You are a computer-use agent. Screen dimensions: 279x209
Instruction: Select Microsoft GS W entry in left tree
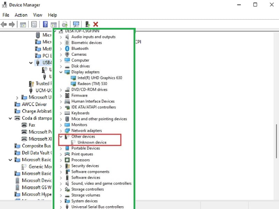tap(37, 187)
